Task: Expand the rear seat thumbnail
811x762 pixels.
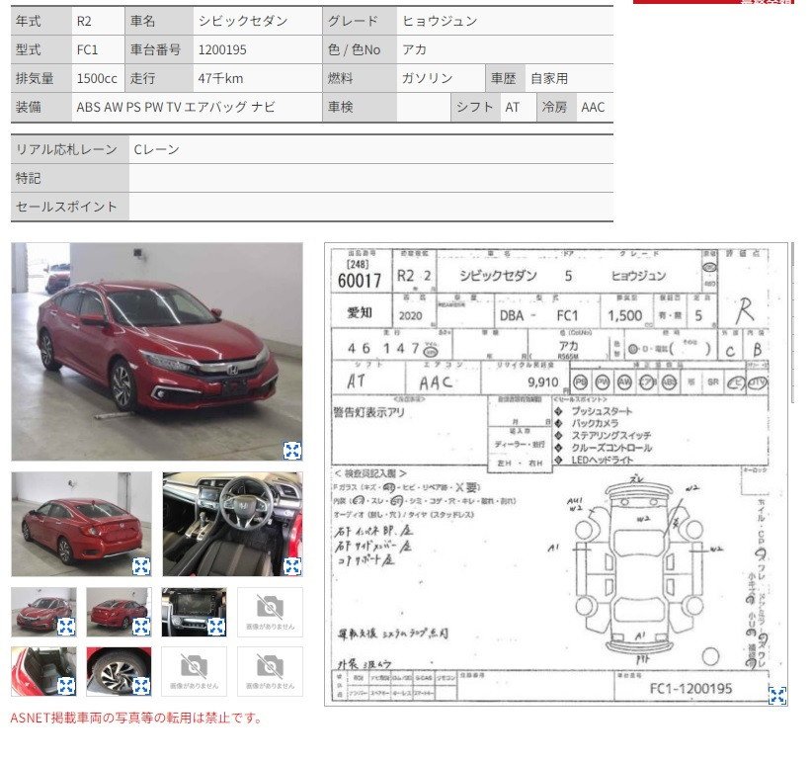Action: [x=65, y=687]
